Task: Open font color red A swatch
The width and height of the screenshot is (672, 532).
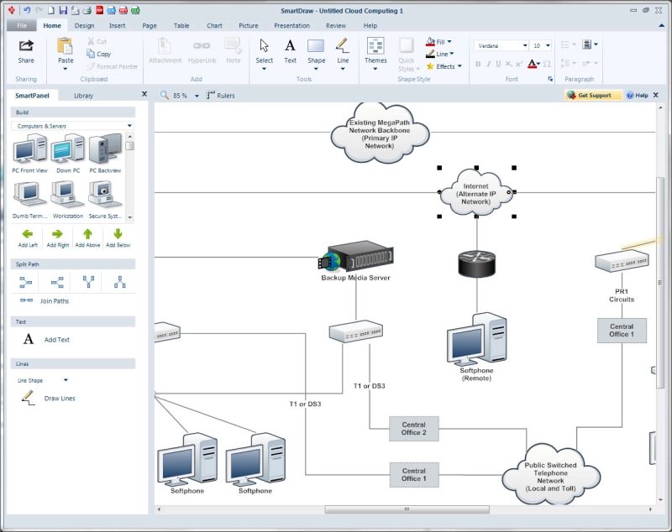Action: (x=532, y=65)
